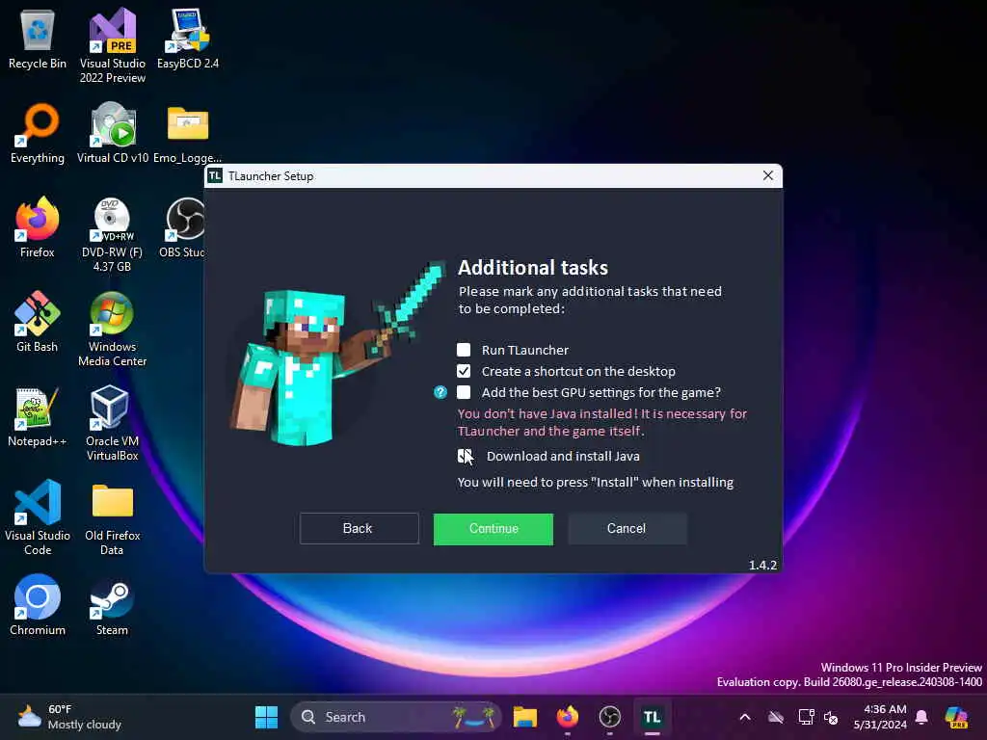The height and width of the screenshot is (740, 987).
Task: Open the clock showing 4:36 AM
Action: (880, 717)
